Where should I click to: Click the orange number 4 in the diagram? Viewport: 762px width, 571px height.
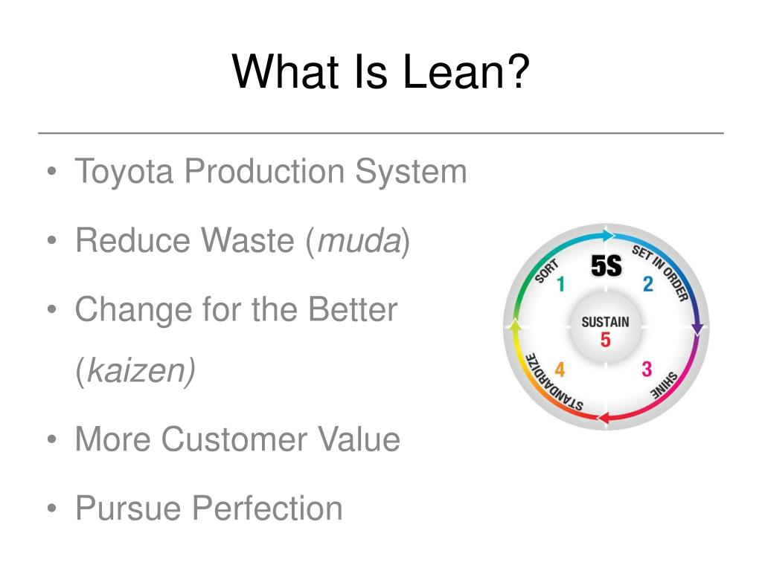point(560,370)
